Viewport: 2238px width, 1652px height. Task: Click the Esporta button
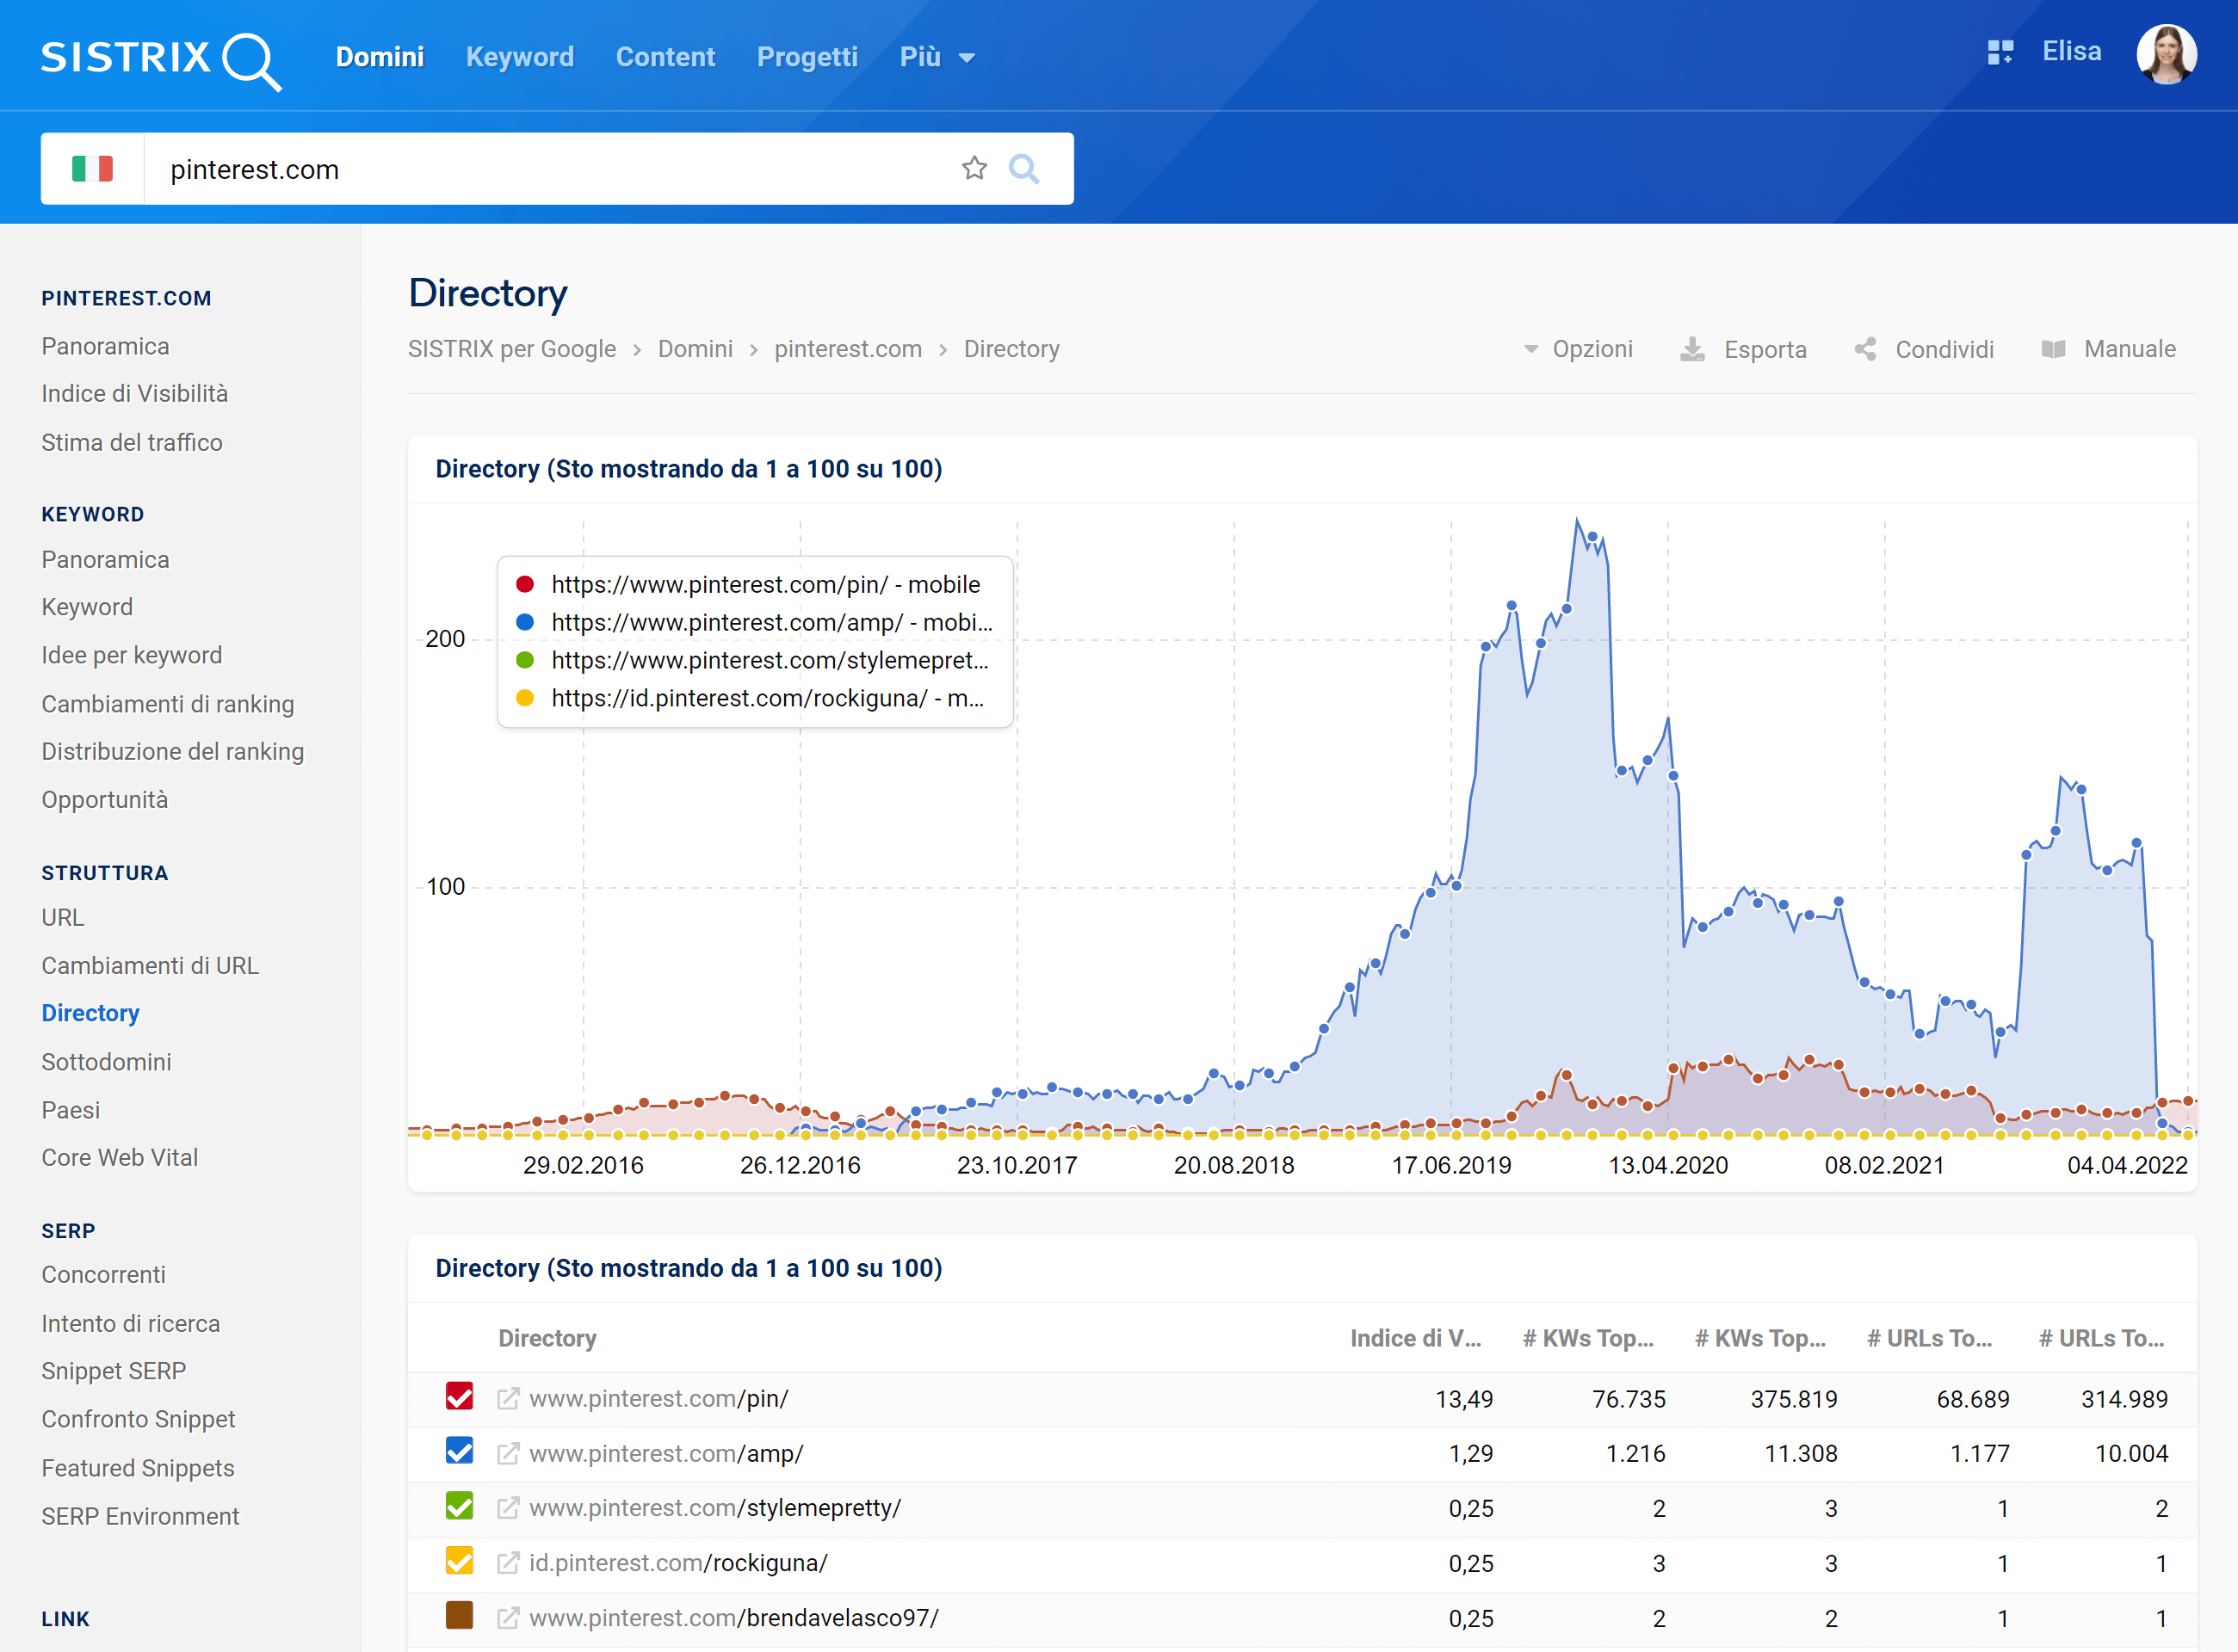[1744, 349]
